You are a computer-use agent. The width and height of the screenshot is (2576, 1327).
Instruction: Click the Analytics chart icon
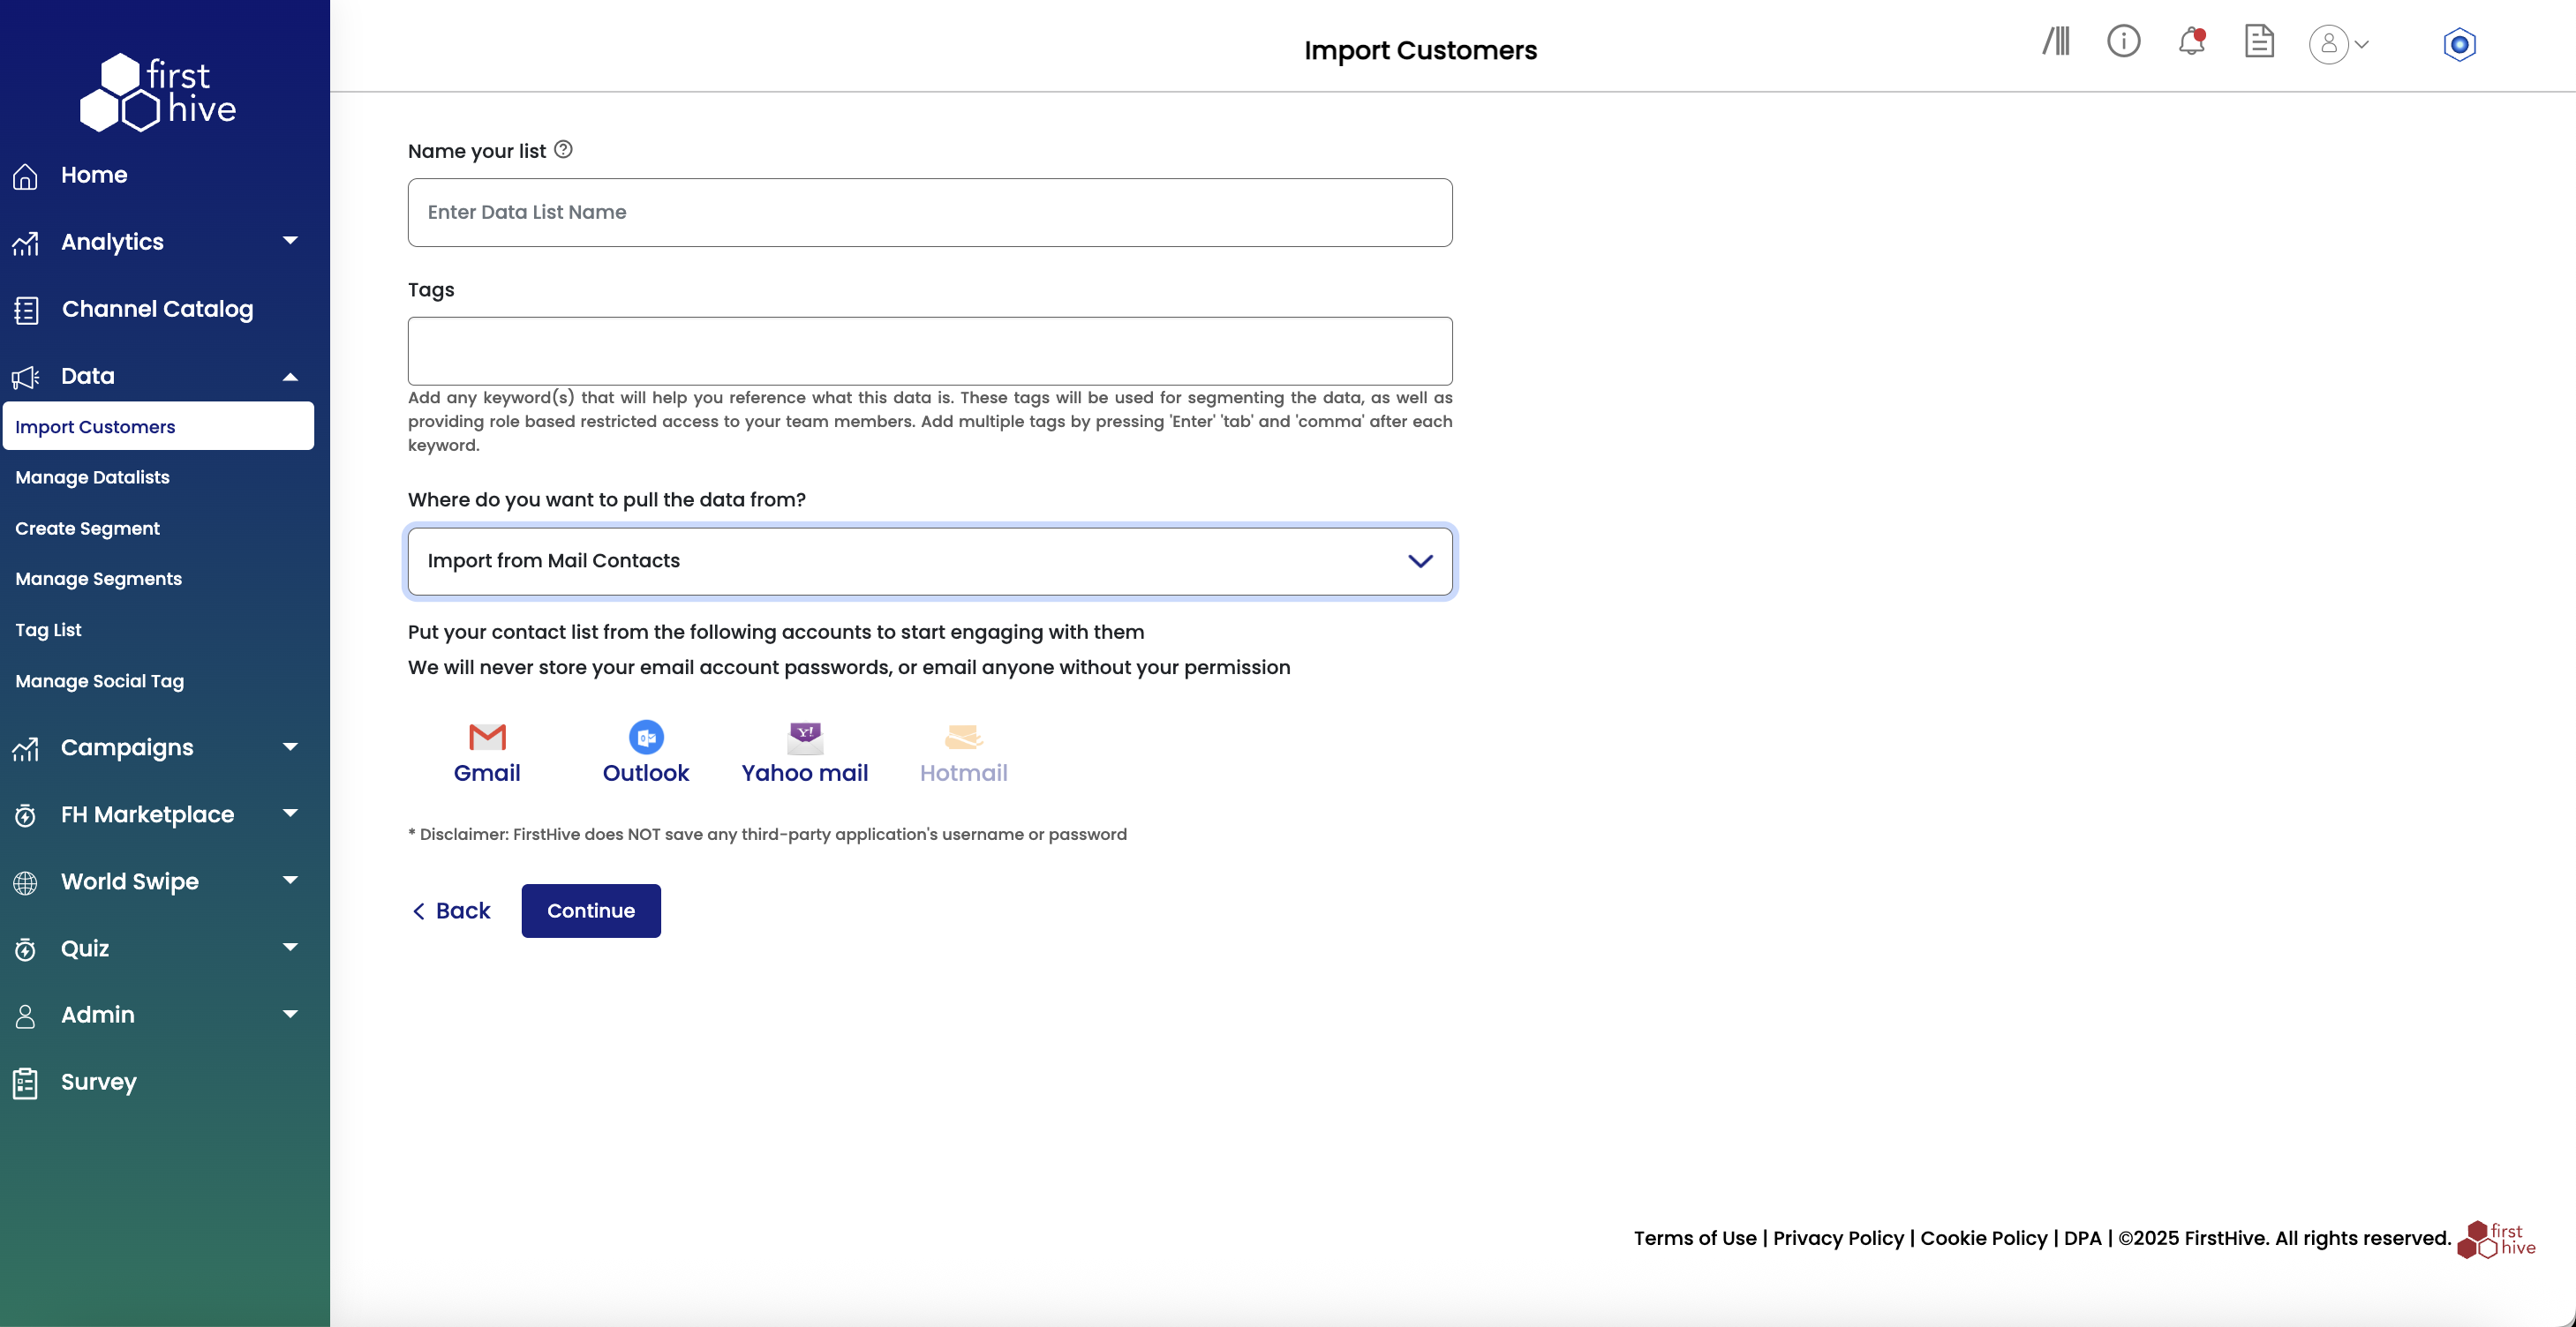click(x=25, y=243)
